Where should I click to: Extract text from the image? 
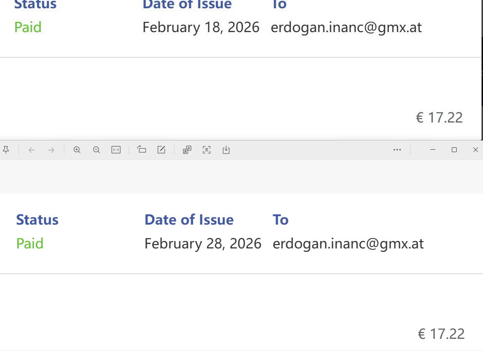[207, 150]
